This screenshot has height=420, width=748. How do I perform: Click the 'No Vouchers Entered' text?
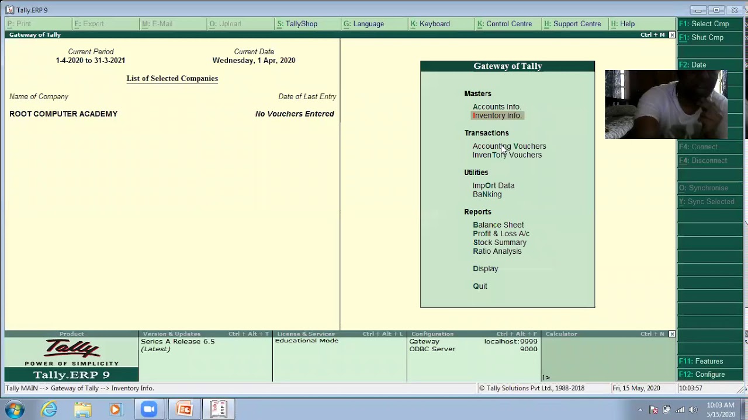click(295, 114)
